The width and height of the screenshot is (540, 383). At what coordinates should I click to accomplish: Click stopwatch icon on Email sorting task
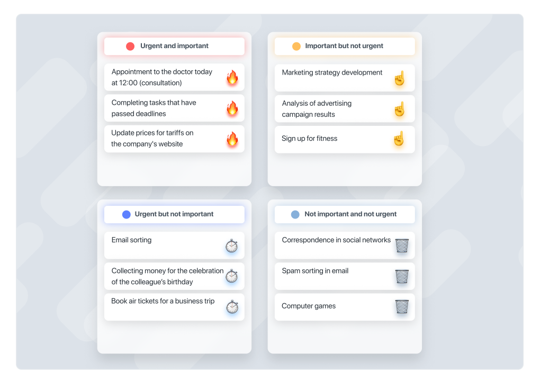(x=232, y=245)
